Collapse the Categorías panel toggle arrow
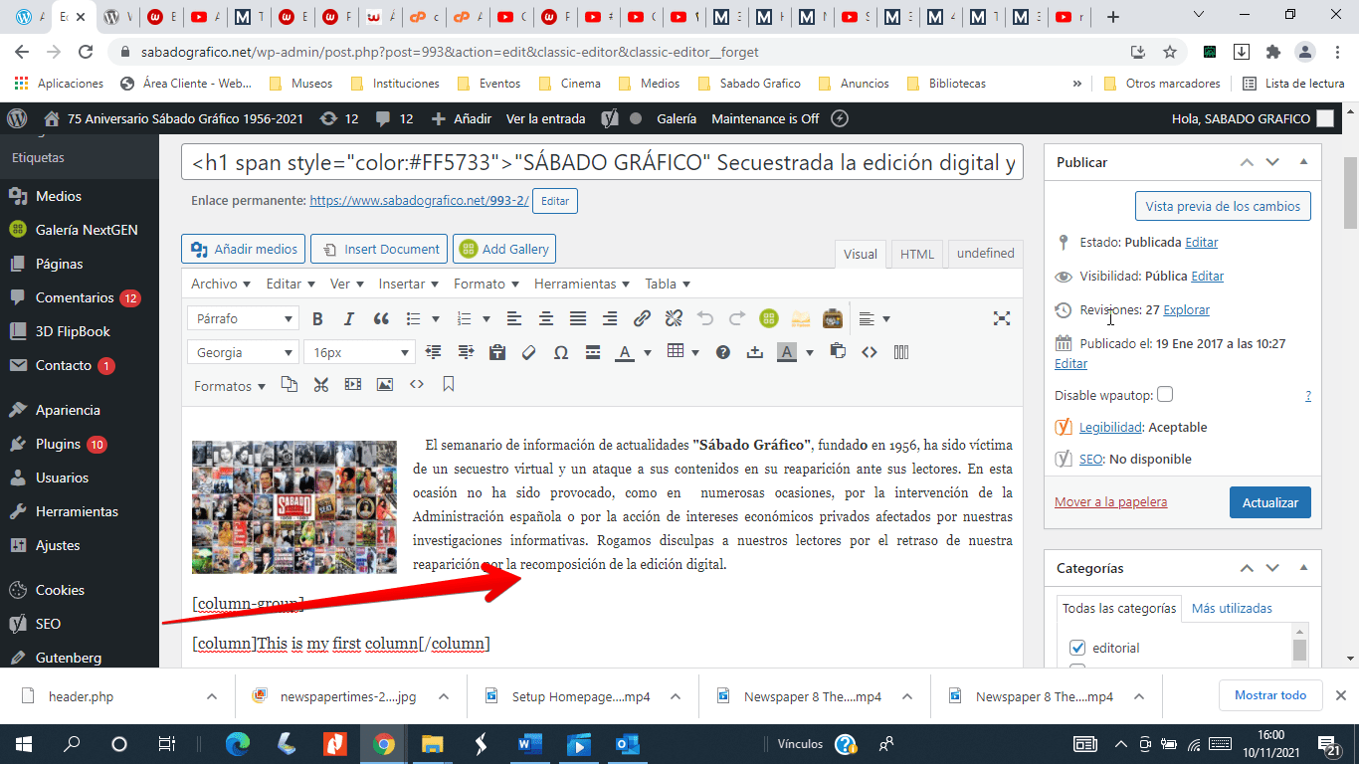The image size is (1359, 764). coord(1303,568)
